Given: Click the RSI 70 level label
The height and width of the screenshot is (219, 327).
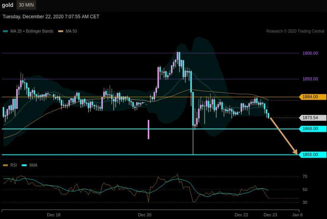Looking at the screenshot, I should tap(305, 176).
